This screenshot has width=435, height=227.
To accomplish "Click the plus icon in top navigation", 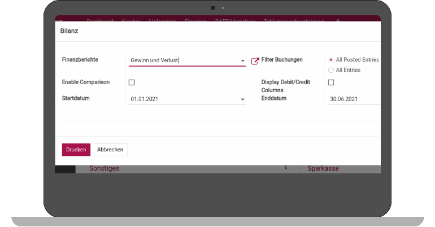I will coord(338,21).
